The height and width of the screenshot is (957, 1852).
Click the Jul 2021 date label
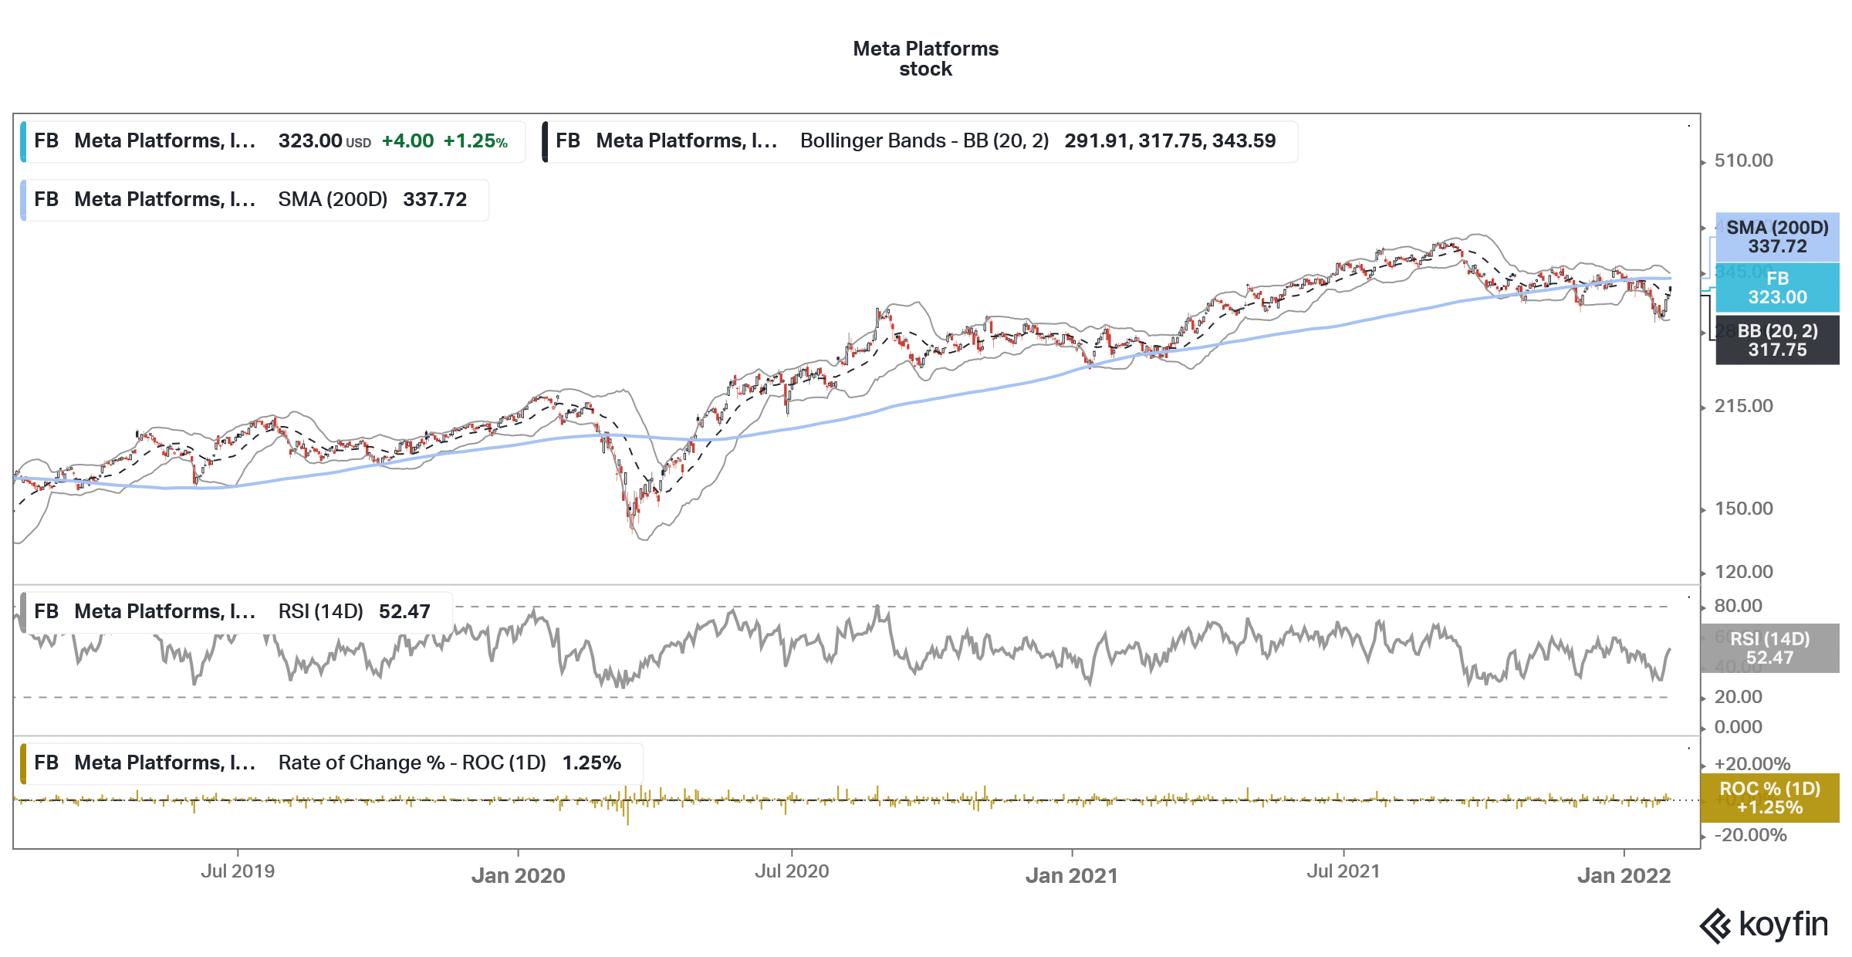pos(1343,871)
